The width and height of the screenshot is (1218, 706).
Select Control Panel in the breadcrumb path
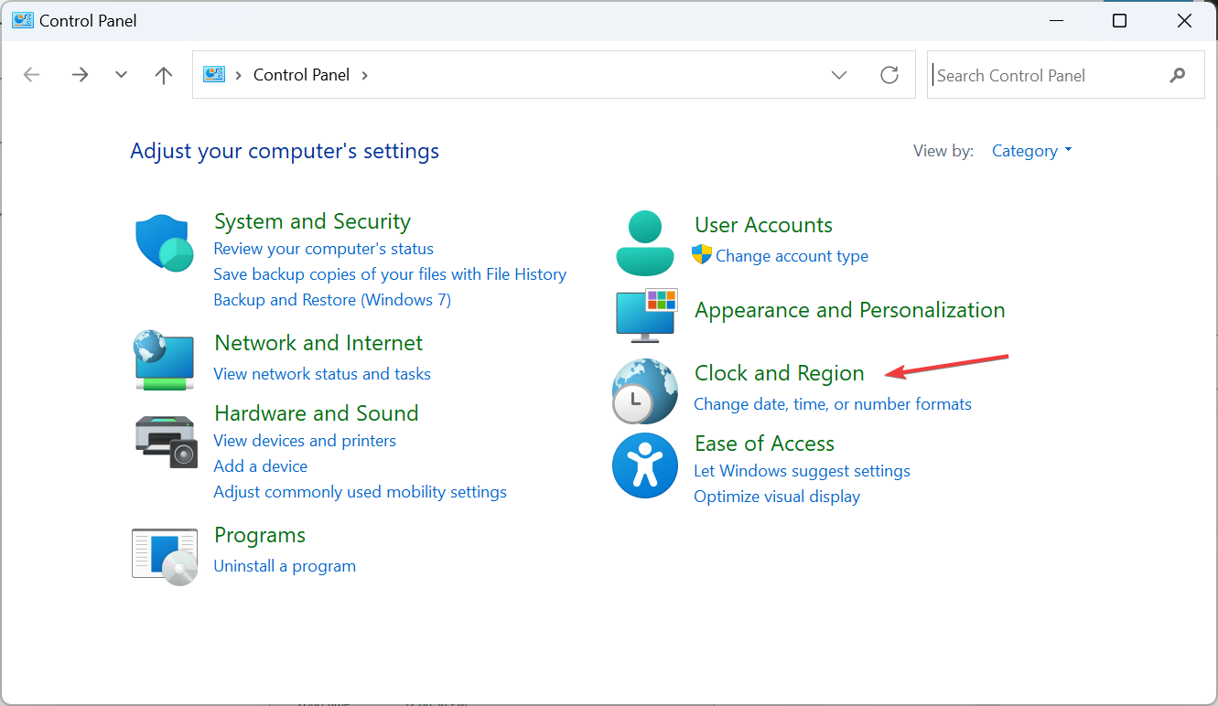coord(301,75)
